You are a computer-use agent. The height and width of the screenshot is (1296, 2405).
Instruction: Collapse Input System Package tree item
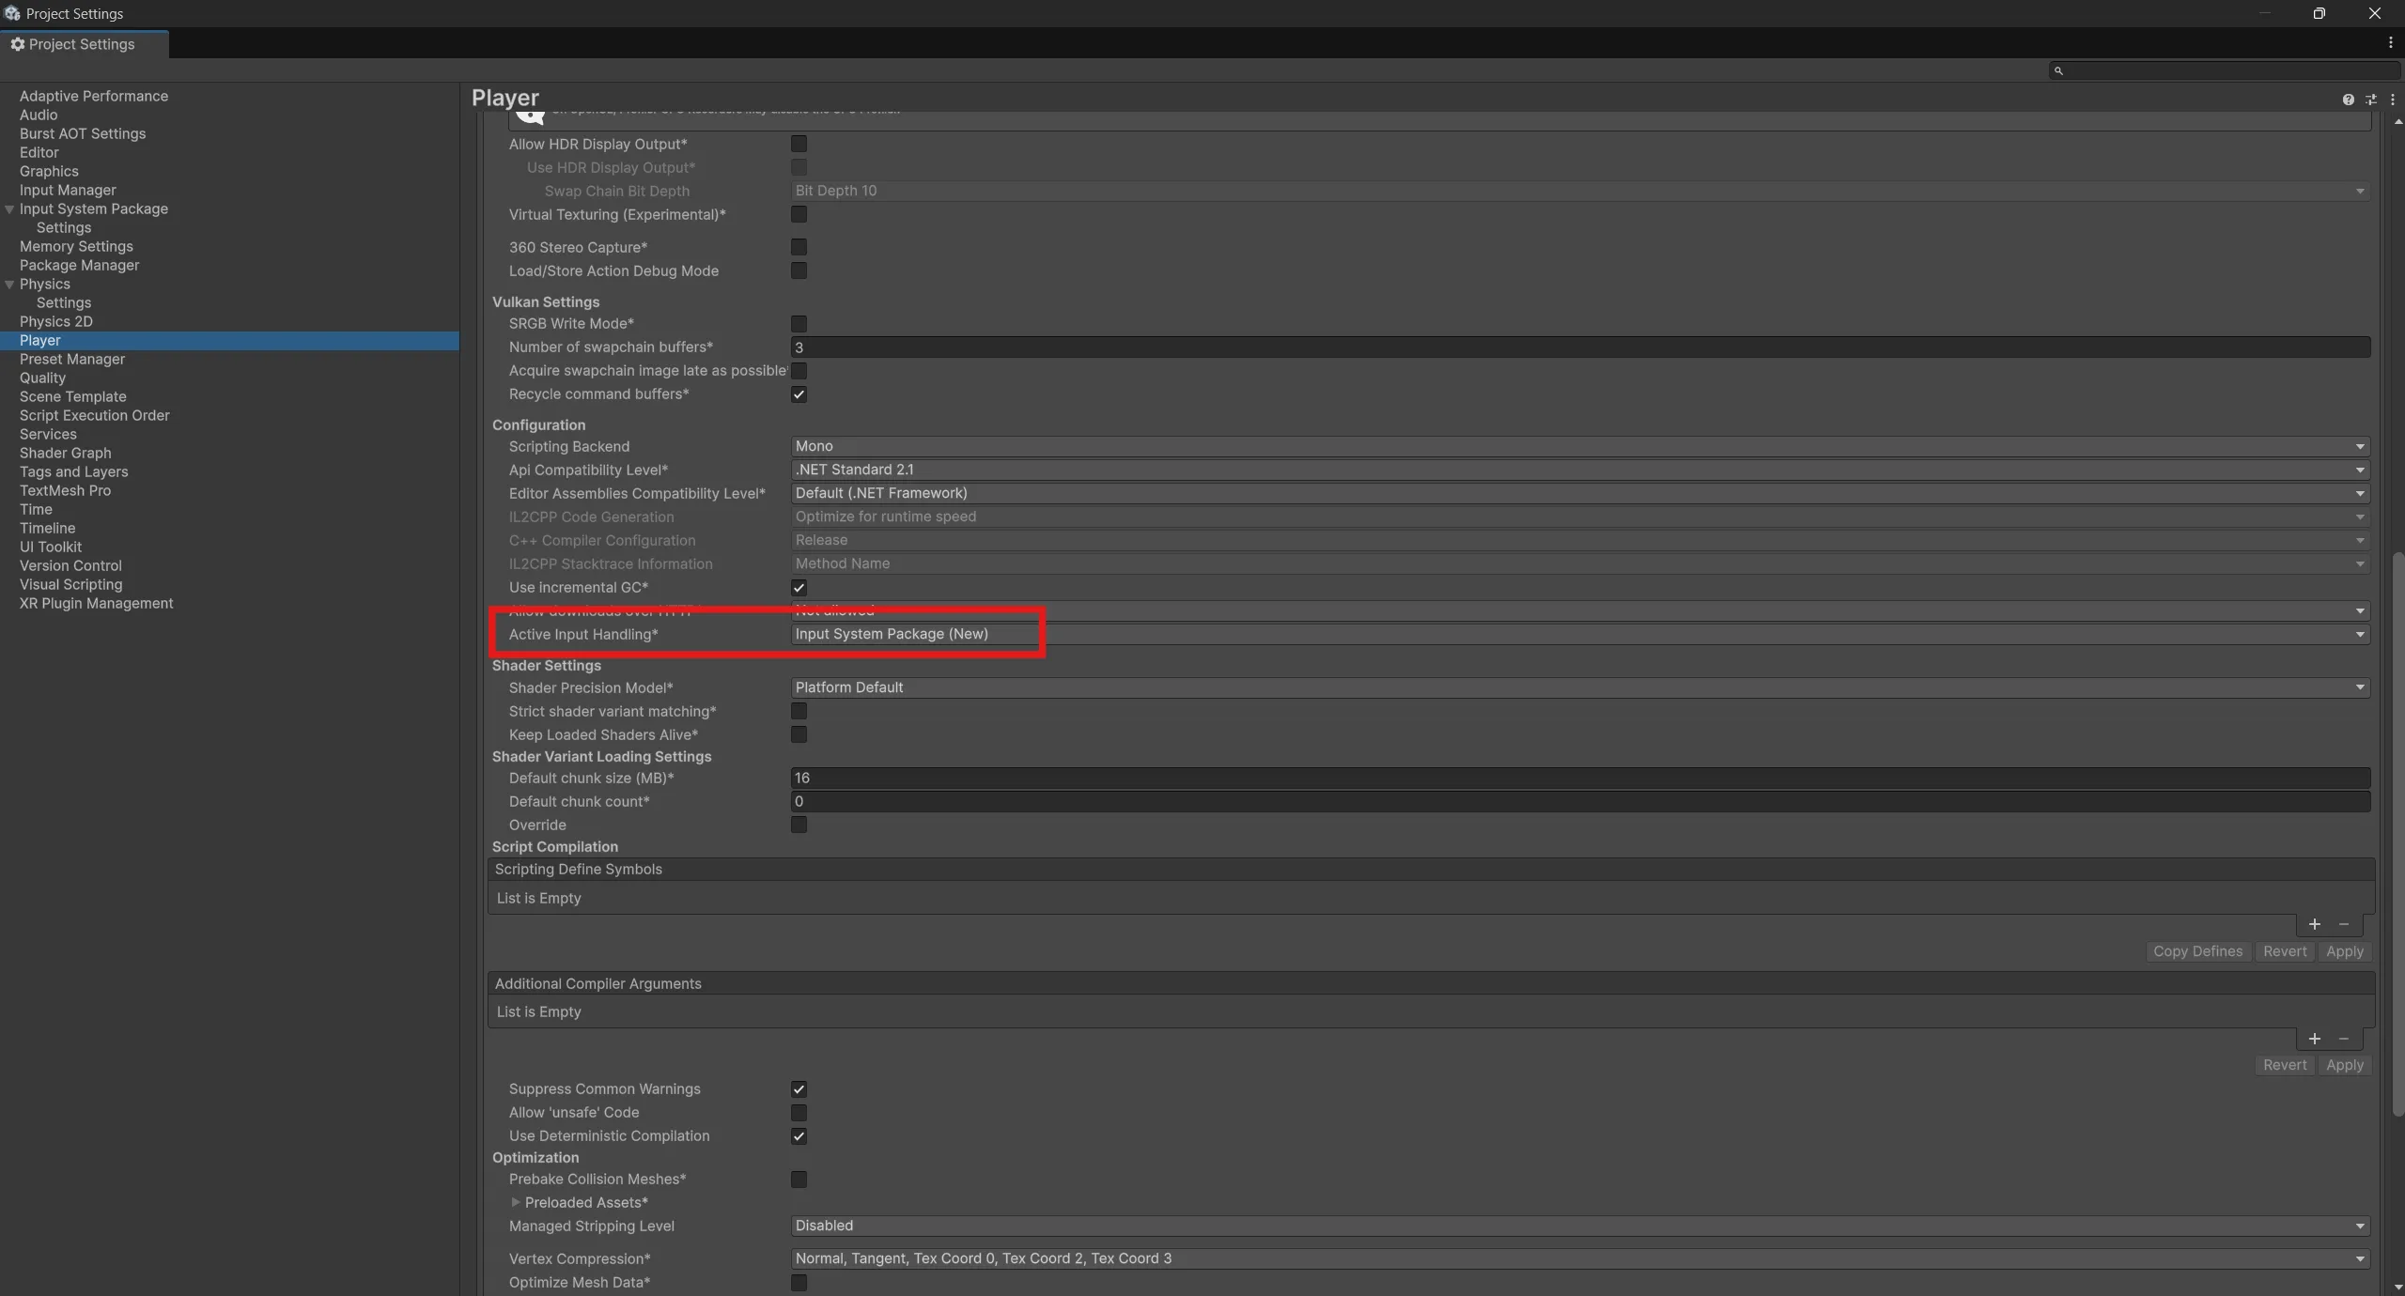[x=9, y=209]
